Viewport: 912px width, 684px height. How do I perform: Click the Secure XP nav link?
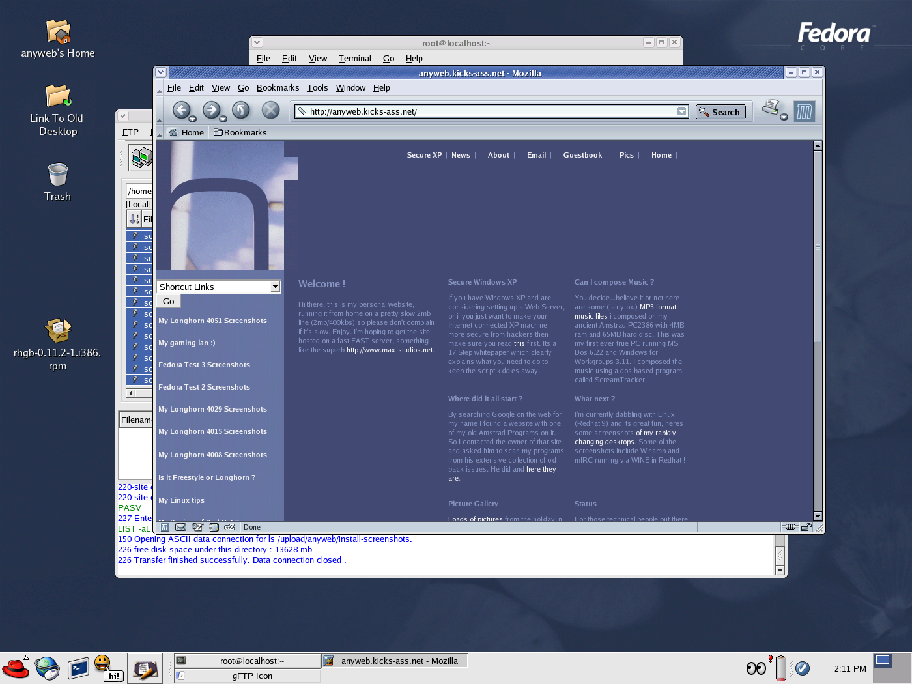tap(424, 155)
